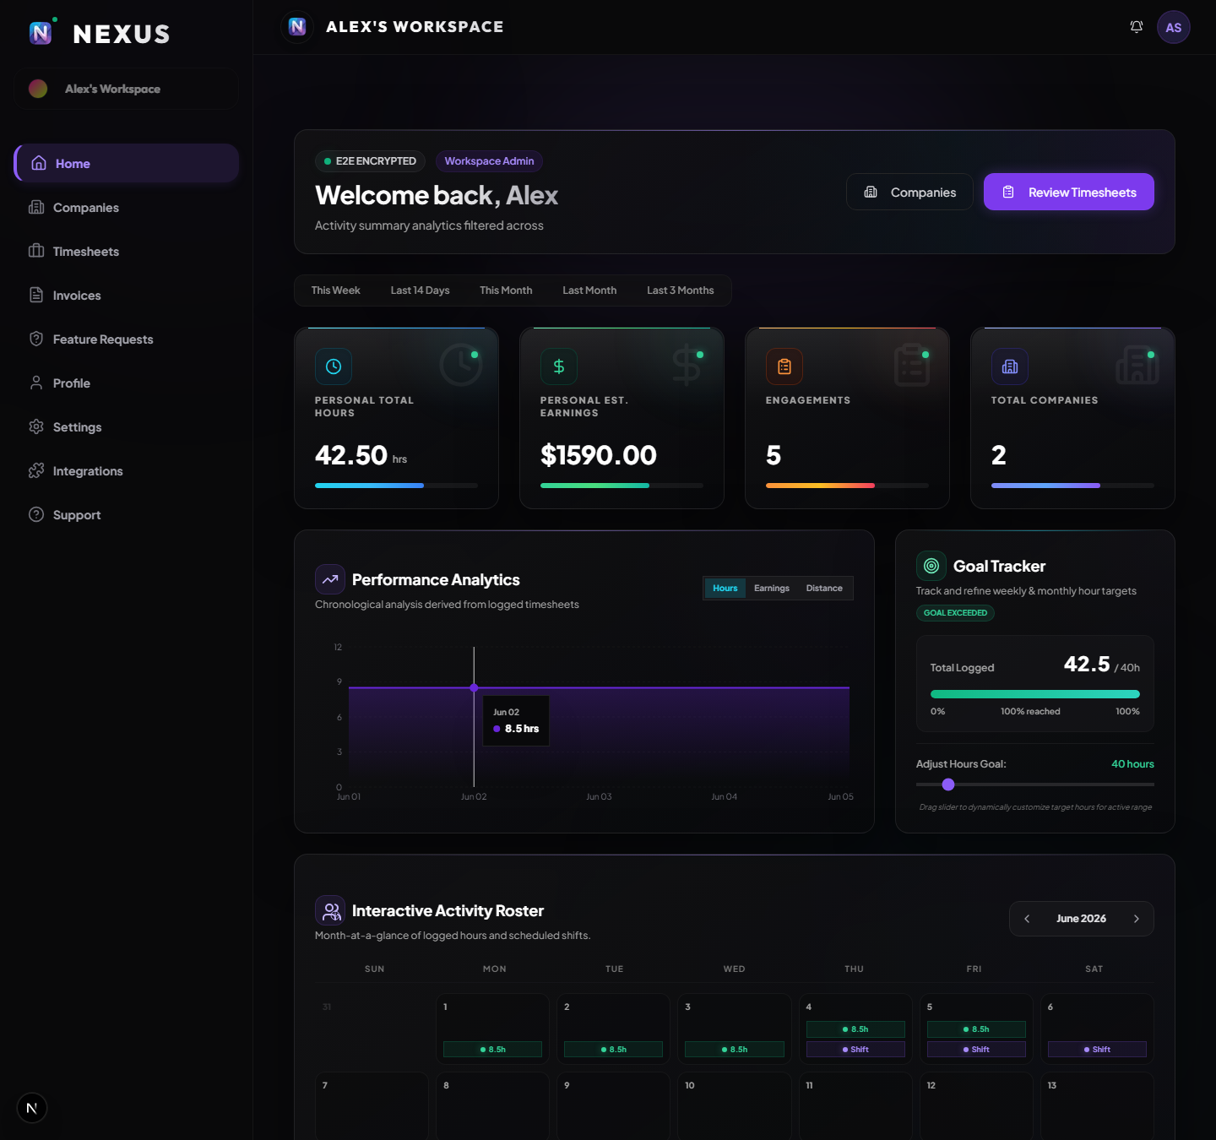Click the Total Logged green progress bar
Image resolution: width=1216 pixels, height=1140 pixels.
1035,694
